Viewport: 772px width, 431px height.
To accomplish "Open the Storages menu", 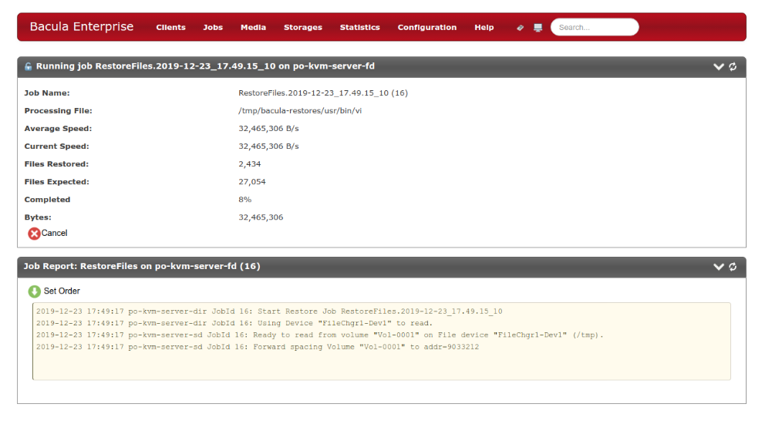I will [x=303, y=28].
